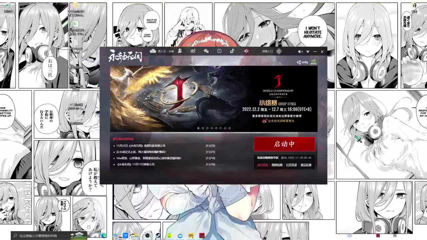This screenshot has height=240, width=427.
Task: Open the Steam icon on taskbar
Action: pyautogui.click(x=158, y=236)
